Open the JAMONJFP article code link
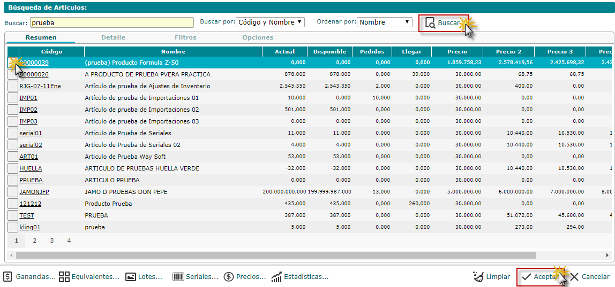This screenshot has height=287, width=615. [x=34, y=192]
